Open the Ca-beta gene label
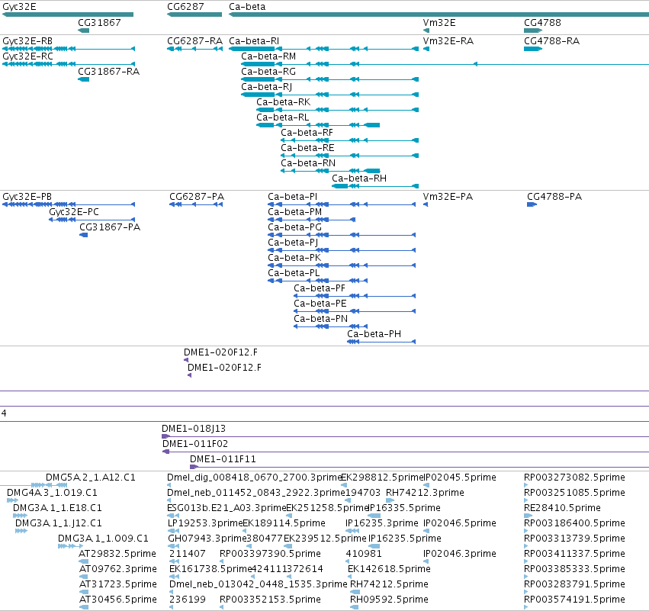 point(247,7)
